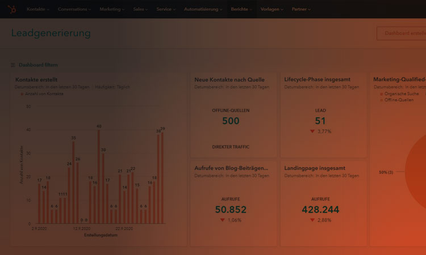Image resolution: width=426 pixels, height=255 pixels.
Task: Open Landingpage insgesamt report
Action: [x=315, y=168]
